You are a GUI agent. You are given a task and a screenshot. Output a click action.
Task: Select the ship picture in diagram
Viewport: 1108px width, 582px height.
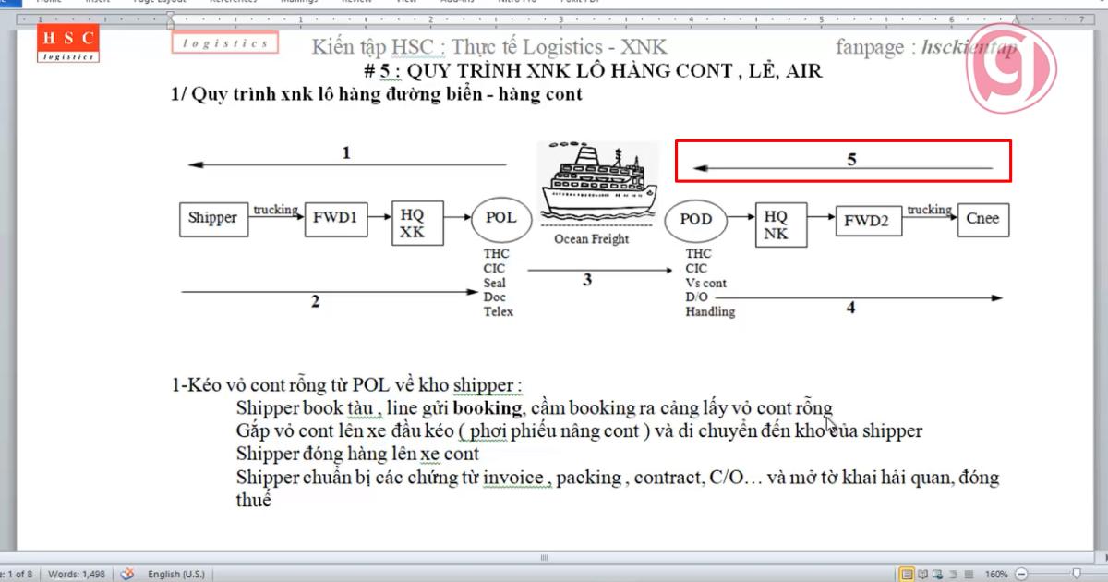click(599, 181)
